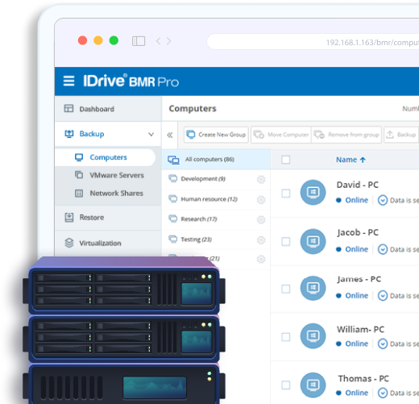Click Create New Group button
The width and height of the screenshot is (419, 404).
pyautogui.click(x=216, y=135)
